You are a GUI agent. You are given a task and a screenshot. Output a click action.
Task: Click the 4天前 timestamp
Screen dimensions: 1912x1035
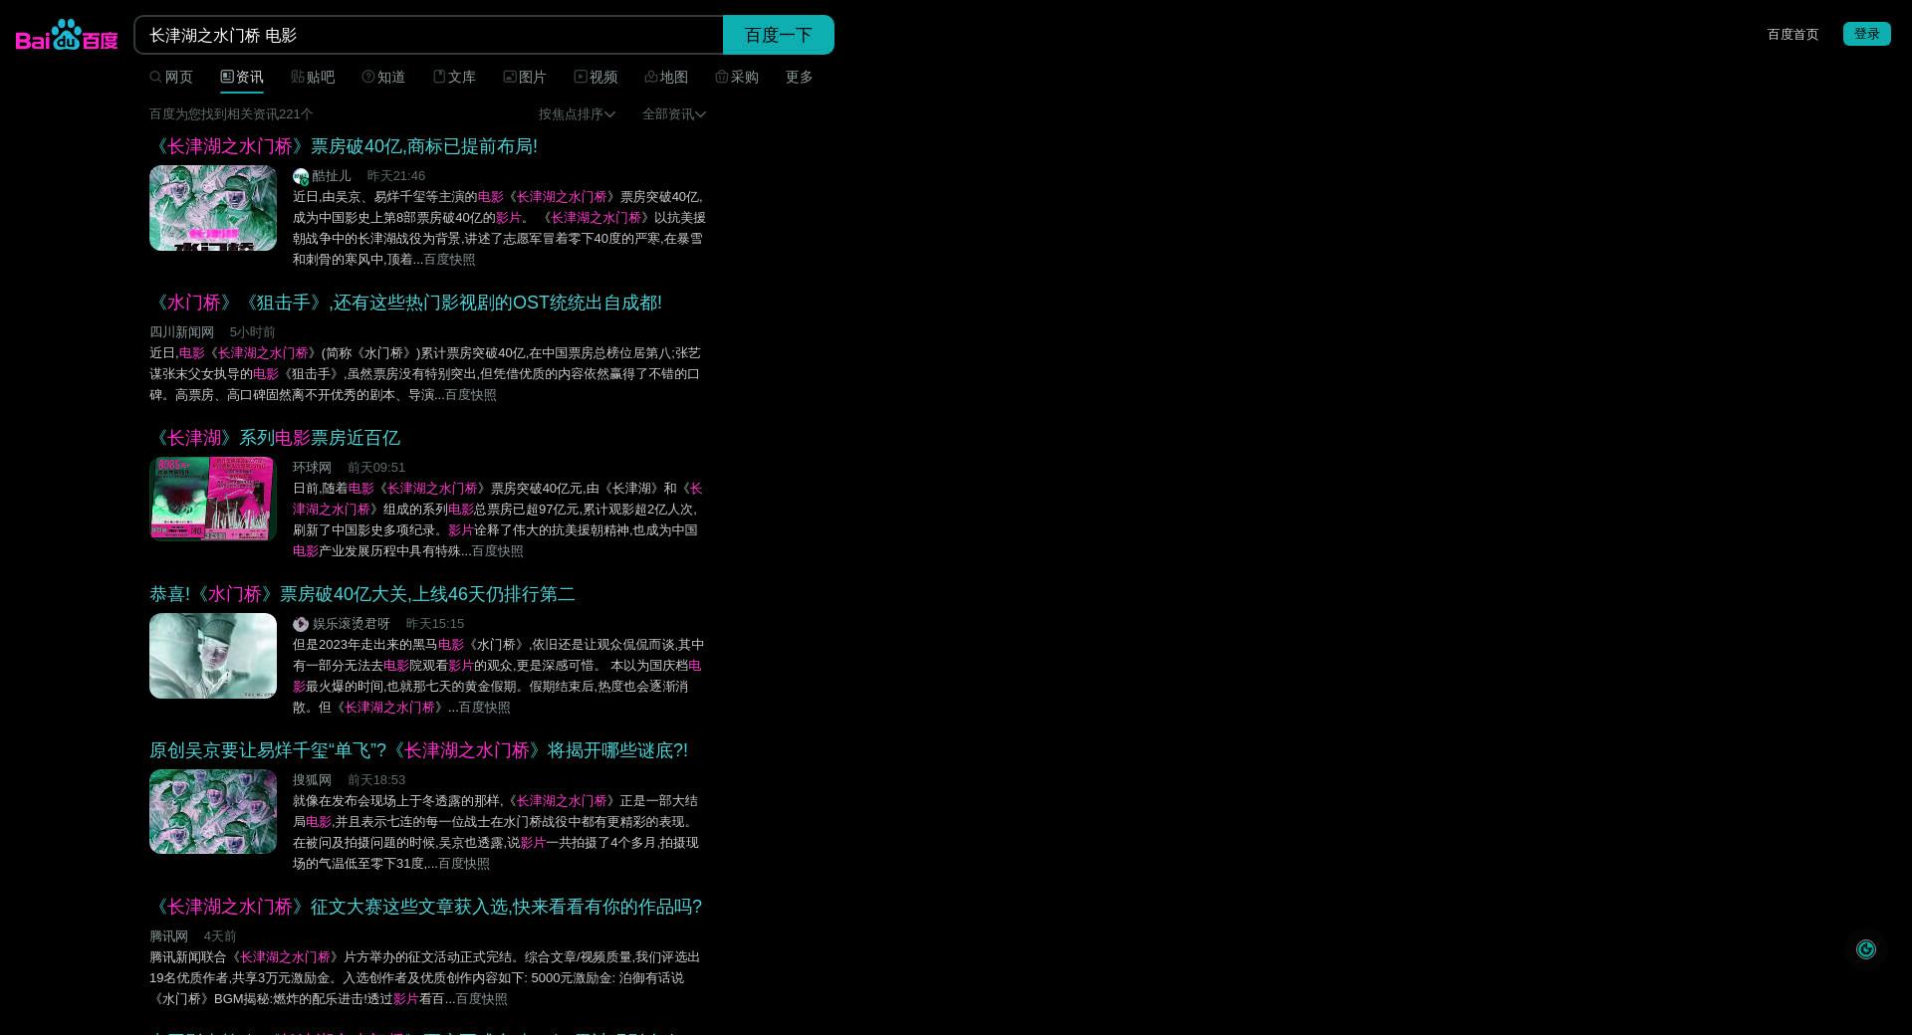[x=220, y=936]
